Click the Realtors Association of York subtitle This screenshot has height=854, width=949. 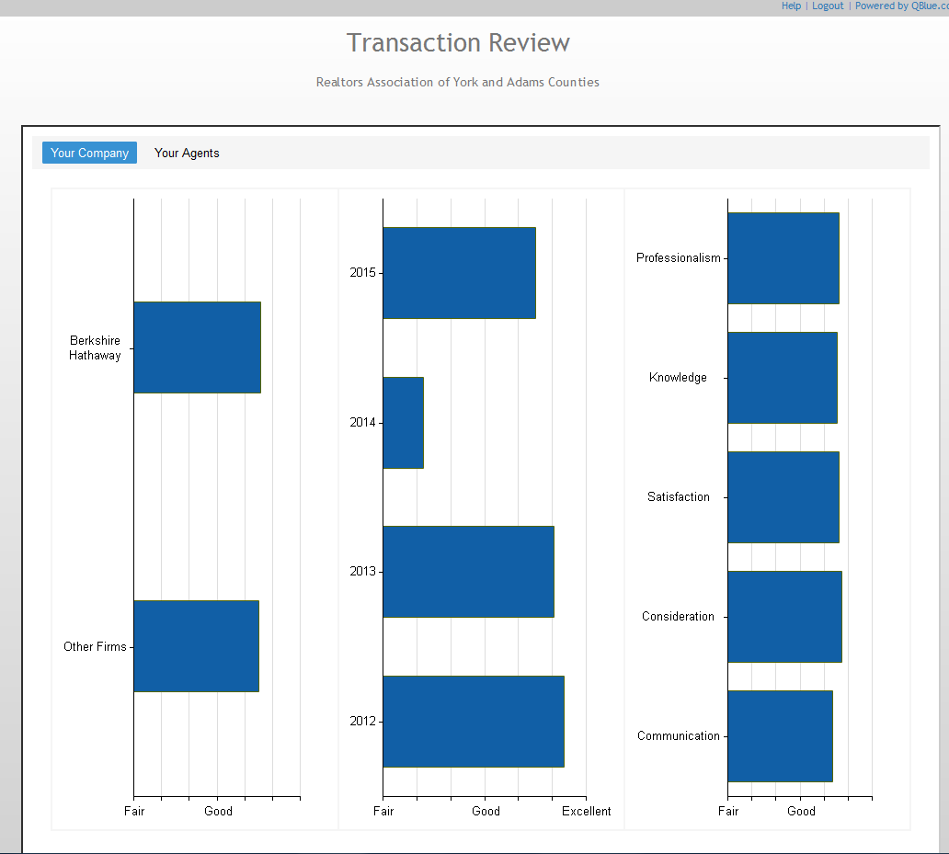click(457, 83)
